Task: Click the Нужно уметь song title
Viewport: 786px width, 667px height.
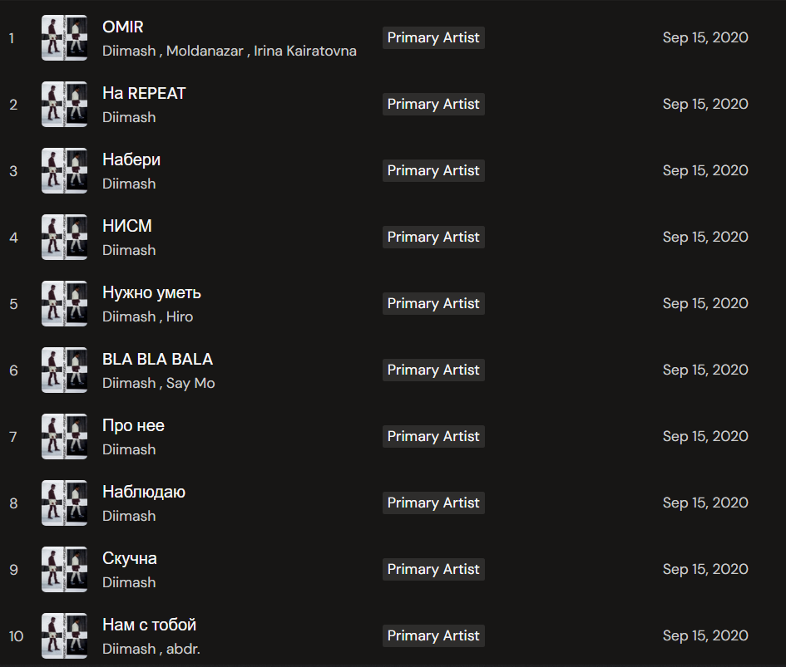Action: click(151, 292)
